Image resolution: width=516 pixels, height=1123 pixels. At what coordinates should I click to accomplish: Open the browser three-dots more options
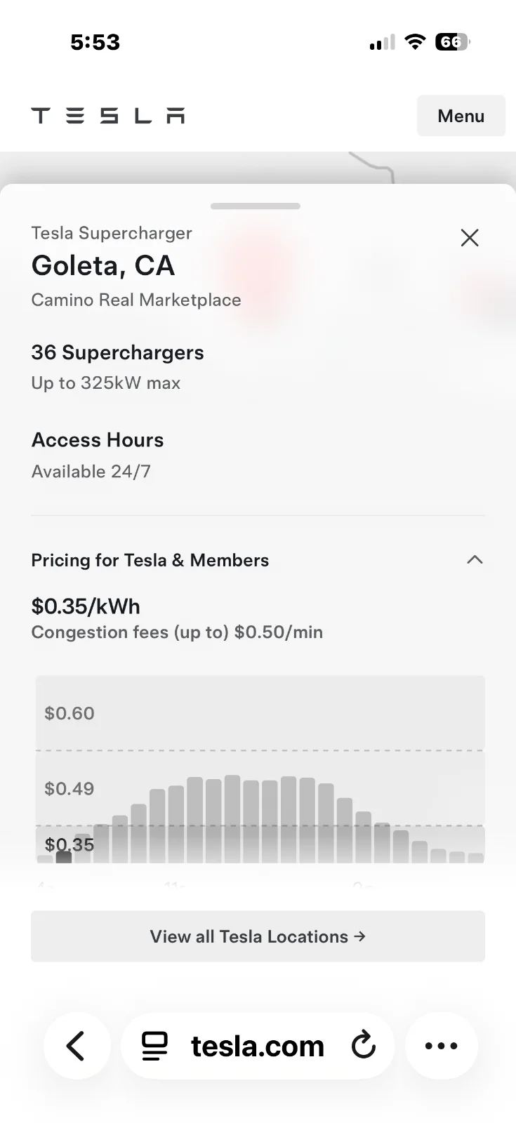click(x=442, y=1046)
